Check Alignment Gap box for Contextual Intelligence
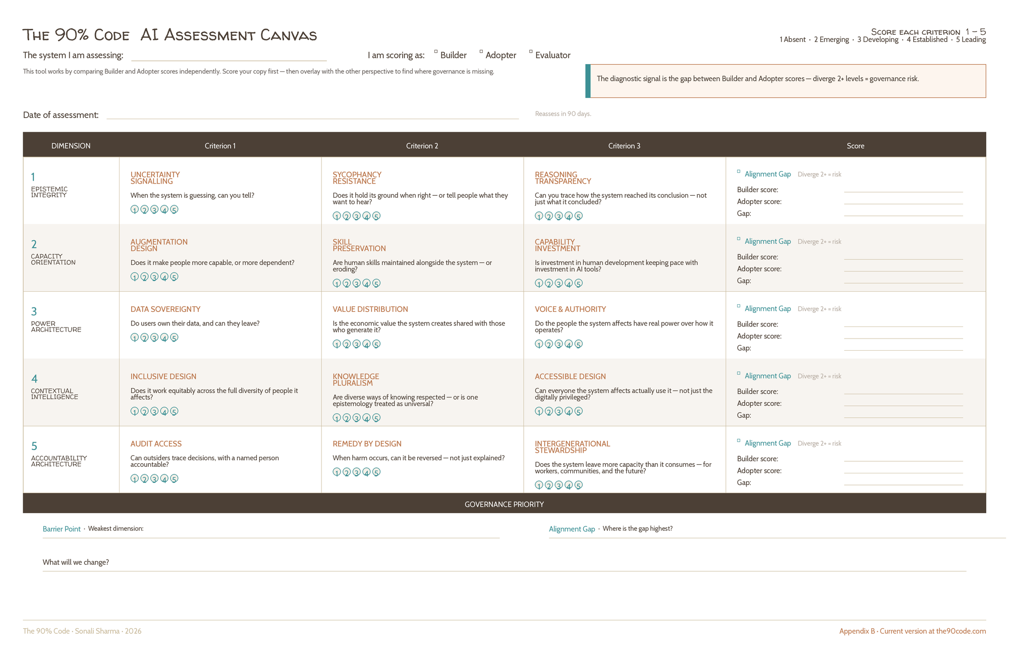This screenshot has height=653, width=1009. coord(739,373)
